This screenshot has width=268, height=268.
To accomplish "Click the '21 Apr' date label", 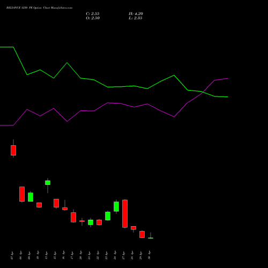I will point(90,255).
